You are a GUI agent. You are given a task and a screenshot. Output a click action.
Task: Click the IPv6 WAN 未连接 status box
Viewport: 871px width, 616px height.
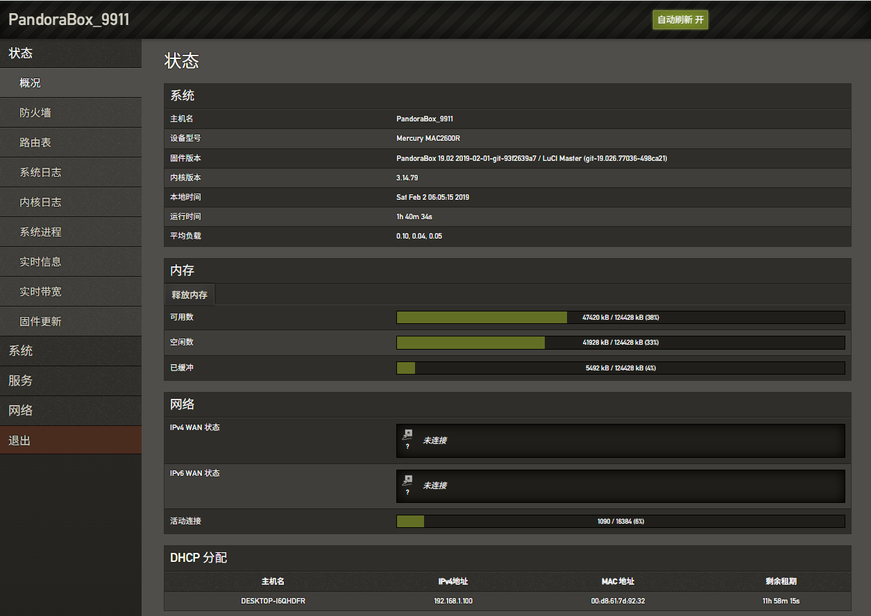point(620,486)
